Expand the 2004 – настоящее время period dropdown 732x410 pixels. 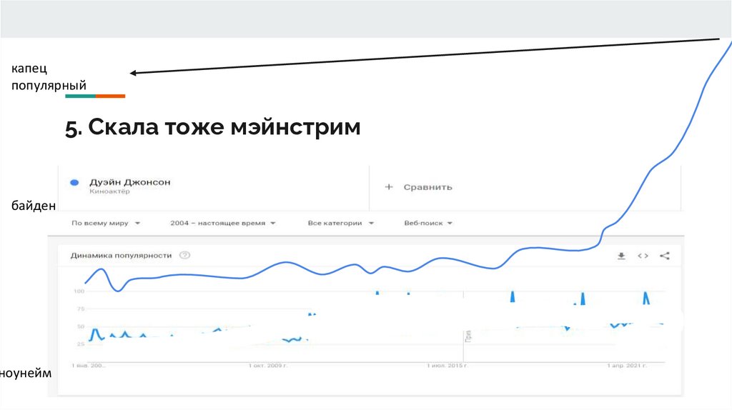pyautogui.click(x=223, y=223)
